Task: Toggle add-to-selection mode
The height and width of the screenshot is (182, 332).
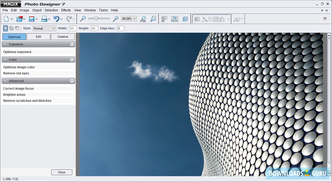Action: point(11,28)
